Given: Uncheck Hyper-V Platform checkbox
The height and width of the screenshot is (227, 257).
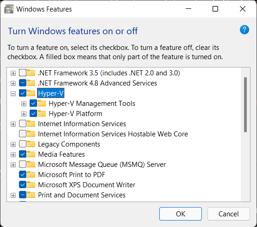Looking at the screenshot, I should (33, 113).
